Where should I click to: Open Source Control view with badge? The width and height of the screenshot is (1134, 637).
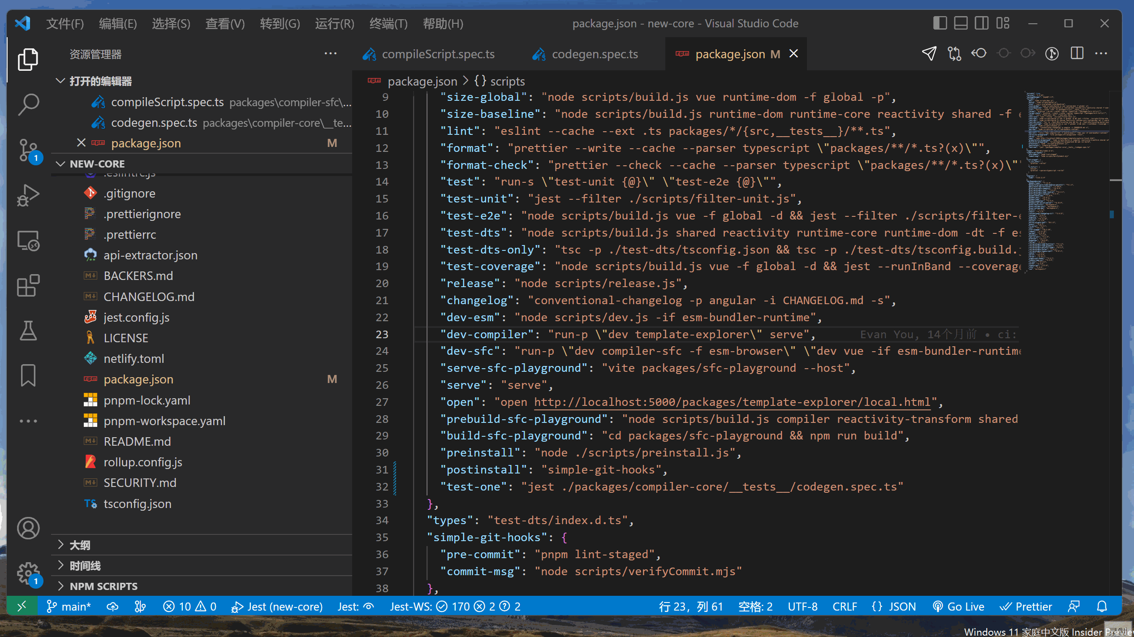29,150
